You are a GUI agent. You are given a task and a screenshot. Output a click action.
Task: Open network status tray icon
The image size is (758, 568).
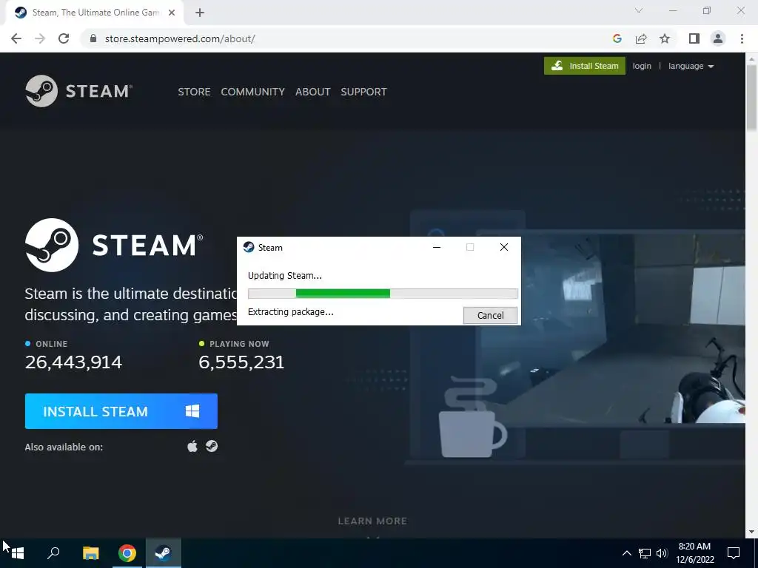click(645, 553)
